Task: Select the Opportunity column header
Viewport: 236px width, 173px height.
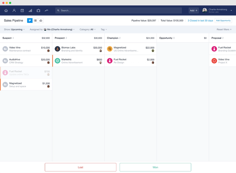Action: click(x=183, y=38)
